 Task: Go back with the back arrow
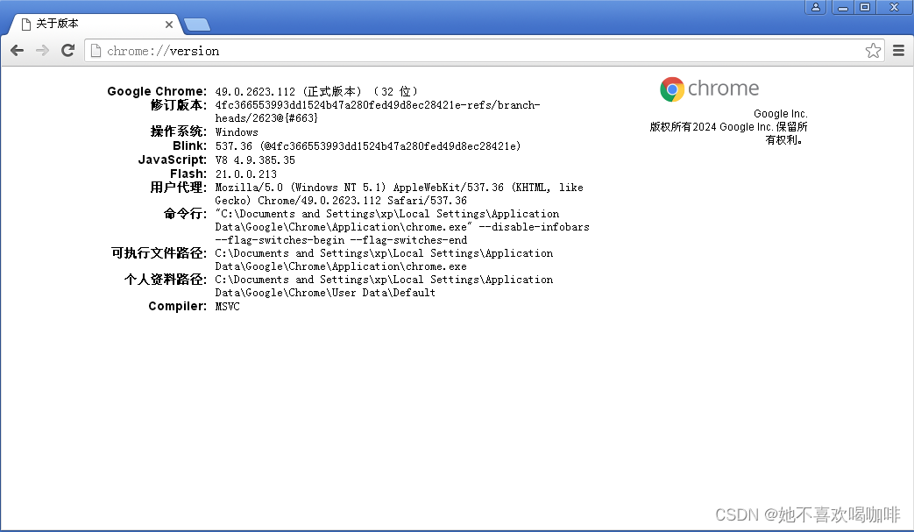point(18,51)
